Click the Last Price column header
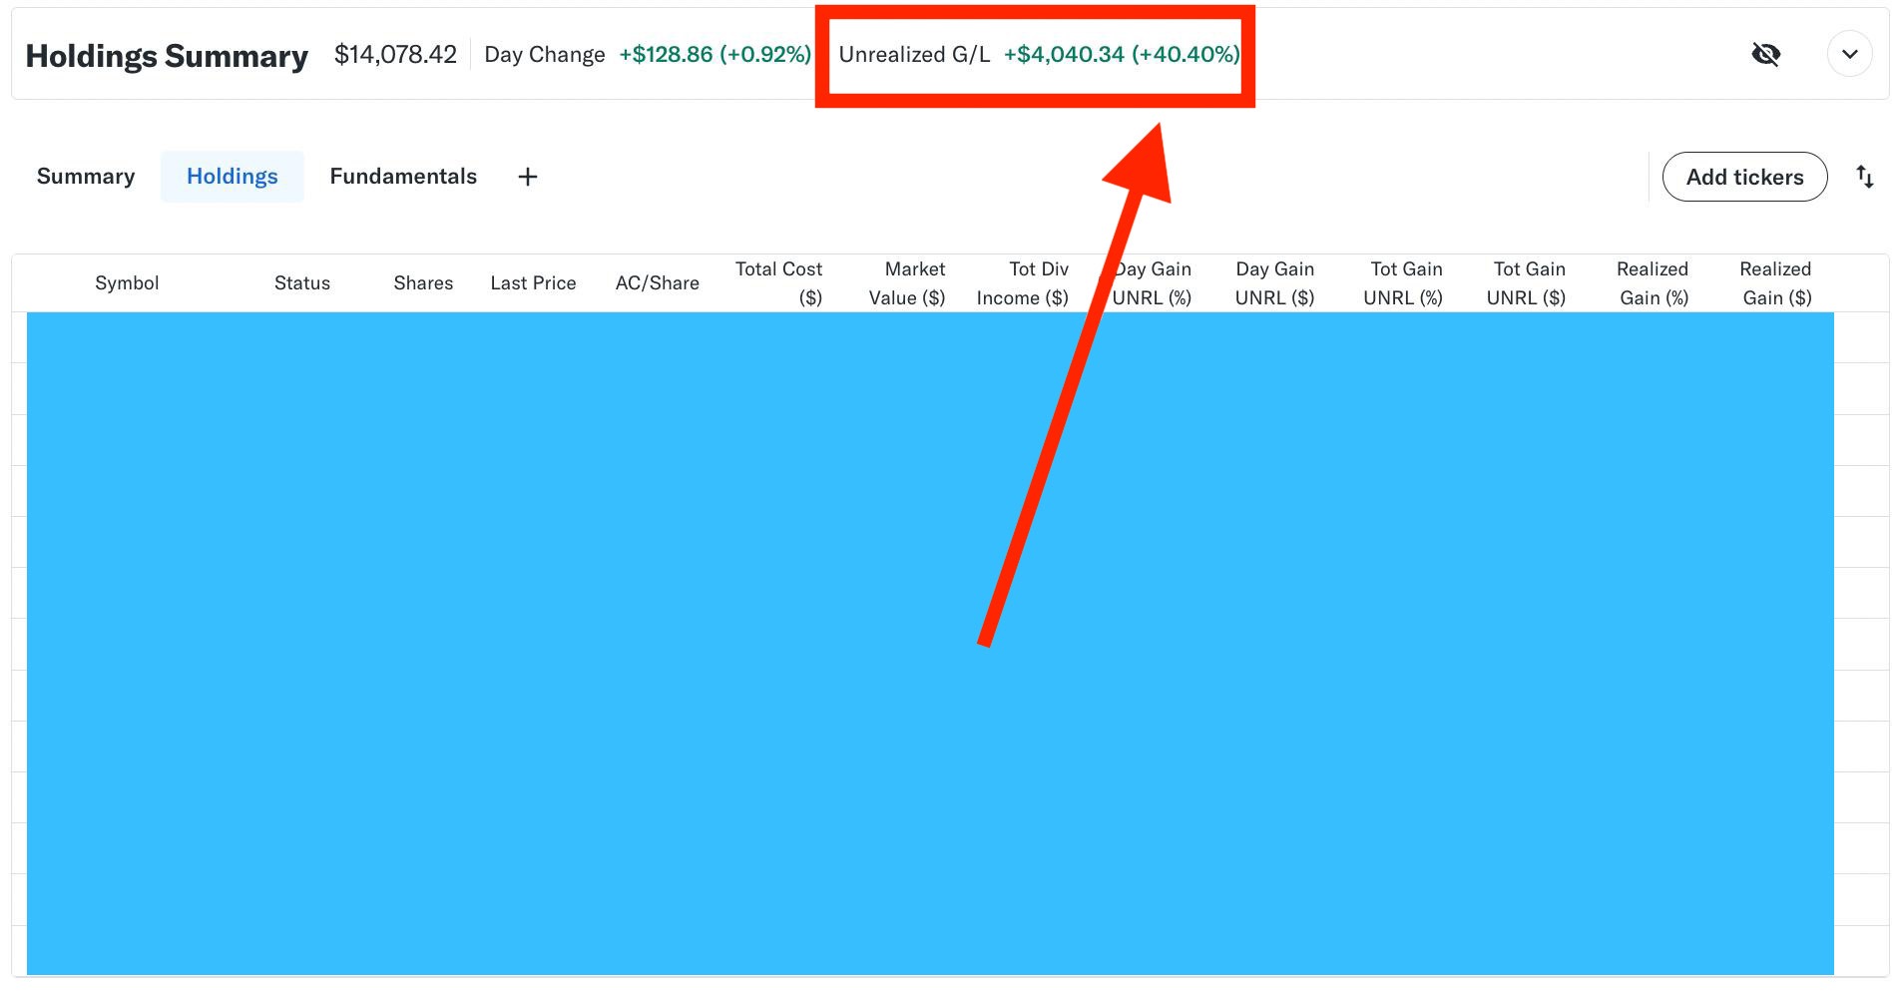 (x=533, y=283)
